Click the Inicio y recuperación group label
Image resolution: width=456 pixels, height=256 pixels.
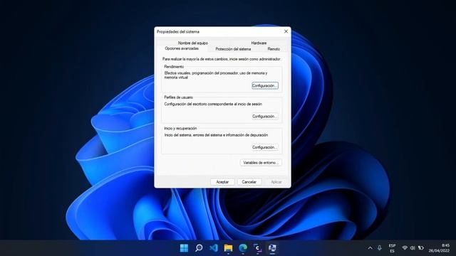[180, 128]
